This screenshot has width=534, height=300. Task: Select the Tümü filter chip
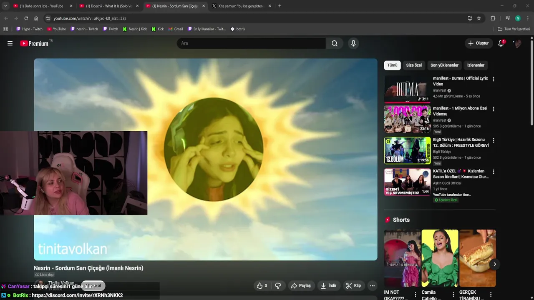pyautogui.click(x=392, y=65)
